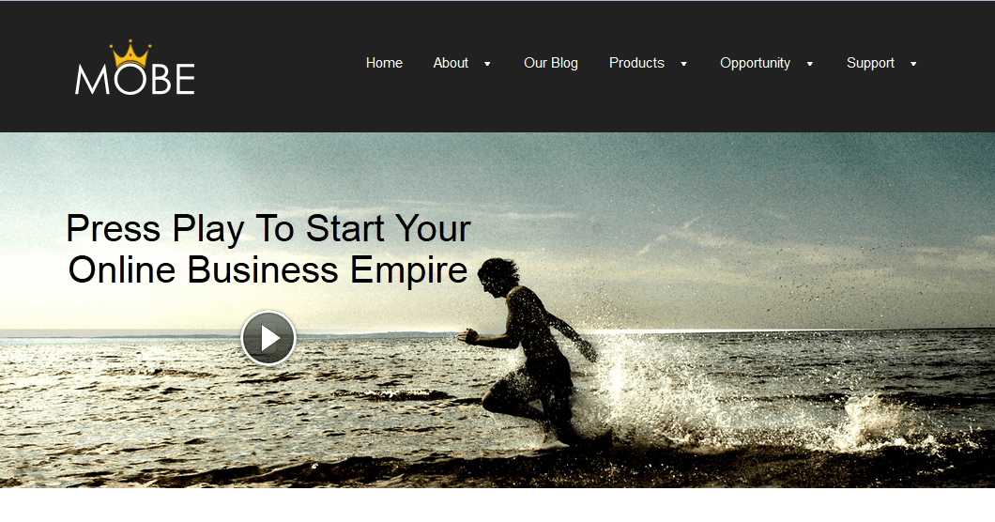This screenshot has width=995, height=522.
Task: Go to the Home page
Action: pos(384,63)
